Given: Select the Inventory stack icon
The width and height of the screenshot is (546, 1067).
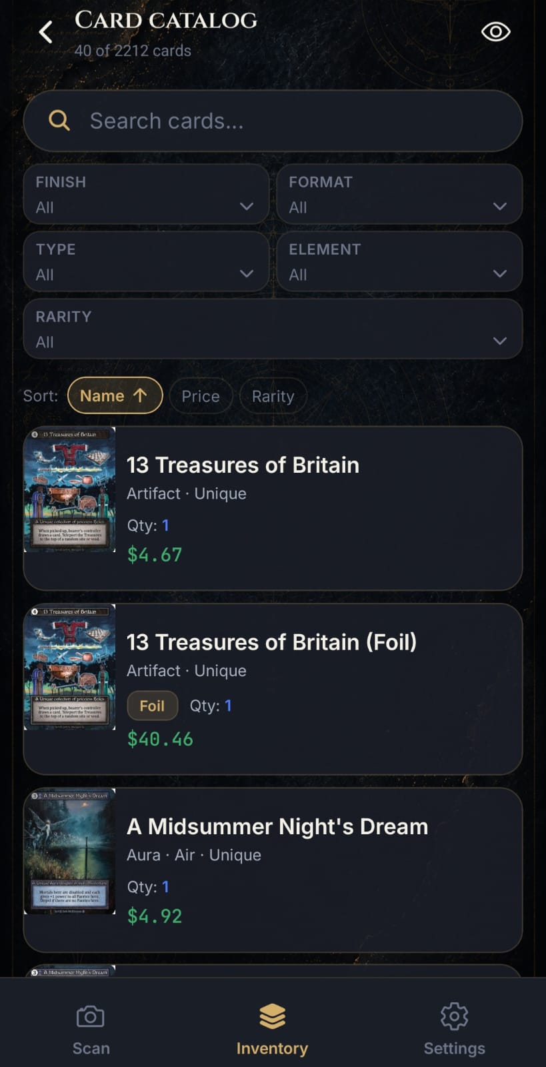Looking at the screenshot, I should (272, 1016).
